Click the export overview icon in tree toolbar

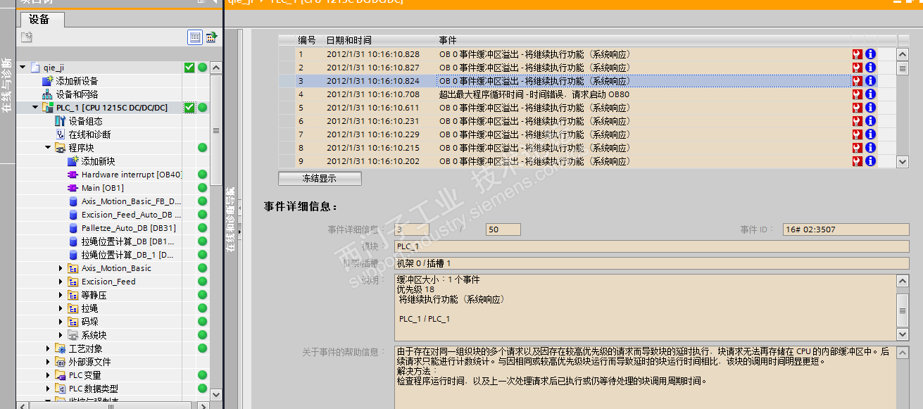point(211,37)
